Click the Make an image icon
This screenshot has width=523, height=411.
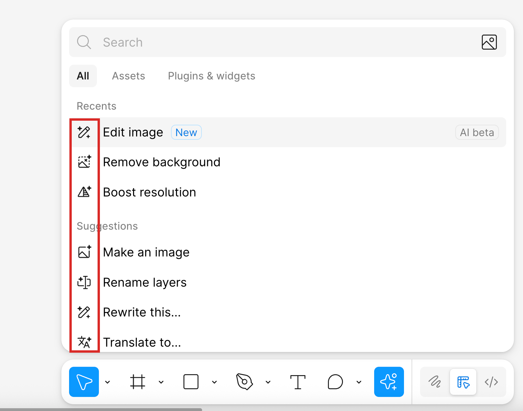(x=84, y=252)
